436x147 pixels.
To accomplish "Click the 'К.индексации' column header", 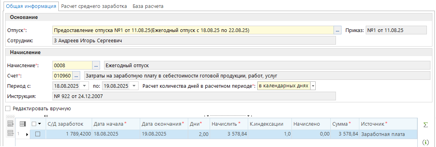I will pyautogui.click(x=270, y=124).
